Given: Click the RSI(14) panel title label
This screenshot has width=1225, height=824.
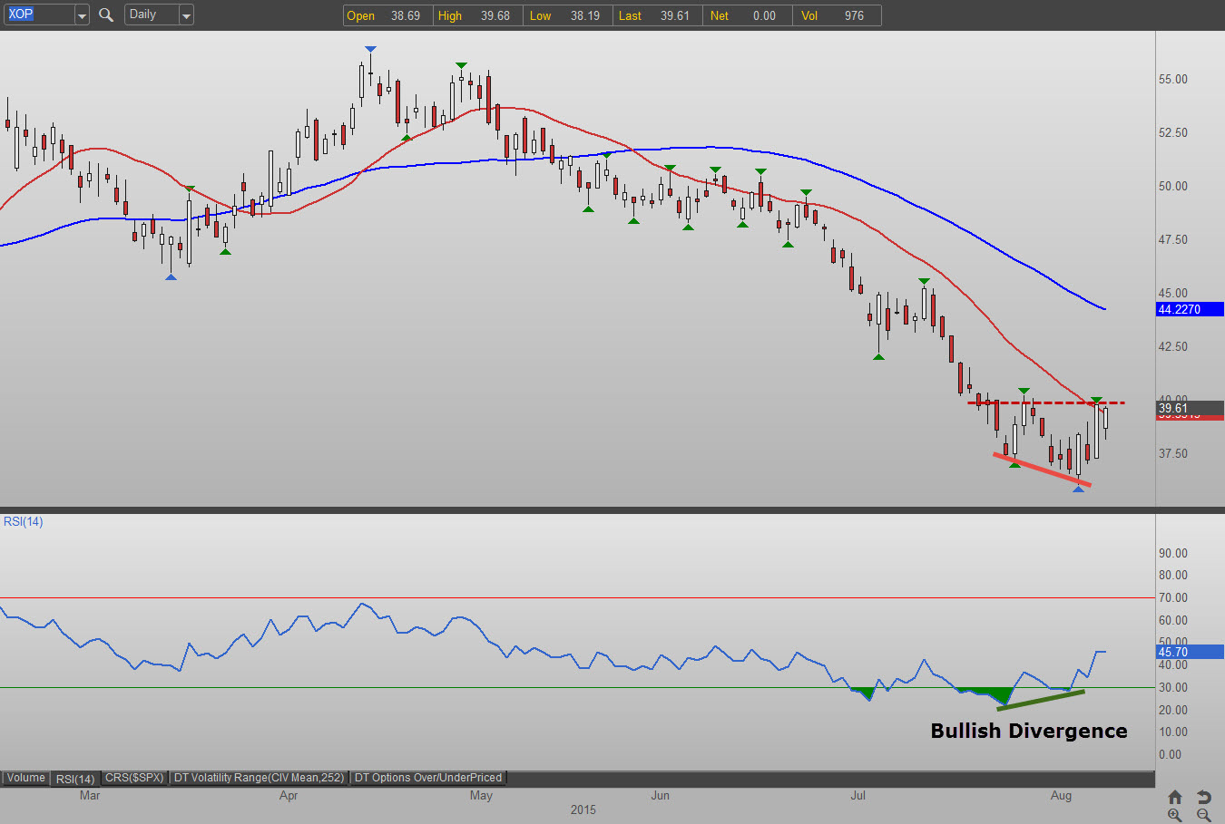Looking at the screenshot, I should [x=24, y=521].
